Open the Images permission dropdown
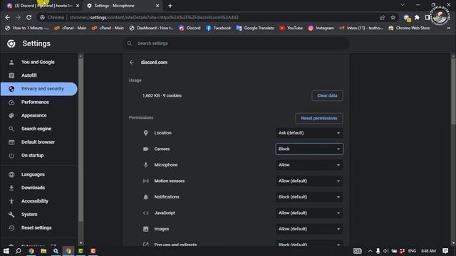Image resolution: width=456 pixels, height=256 pixels. pos(309,229)
